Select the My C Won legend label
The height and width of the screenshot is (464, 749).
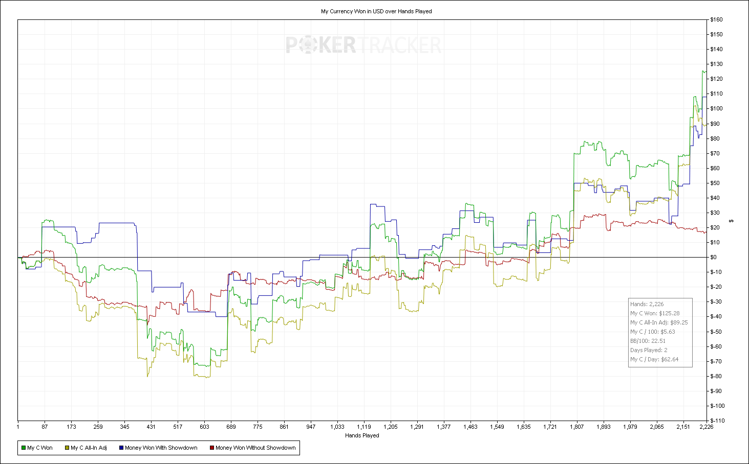click(40, 448)
